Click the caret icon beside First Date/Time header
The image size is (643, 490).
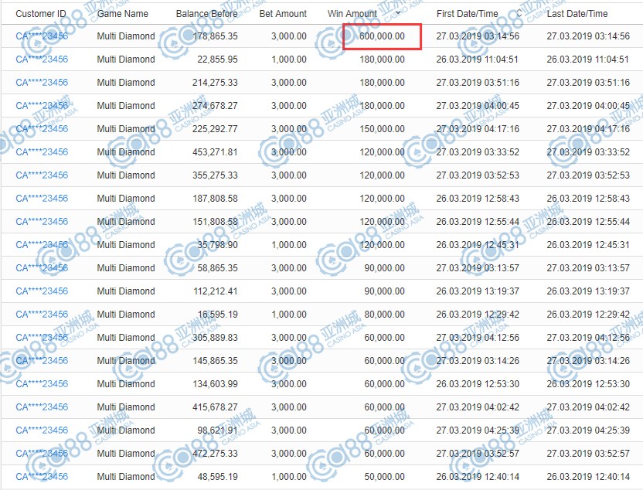(519, 14)
